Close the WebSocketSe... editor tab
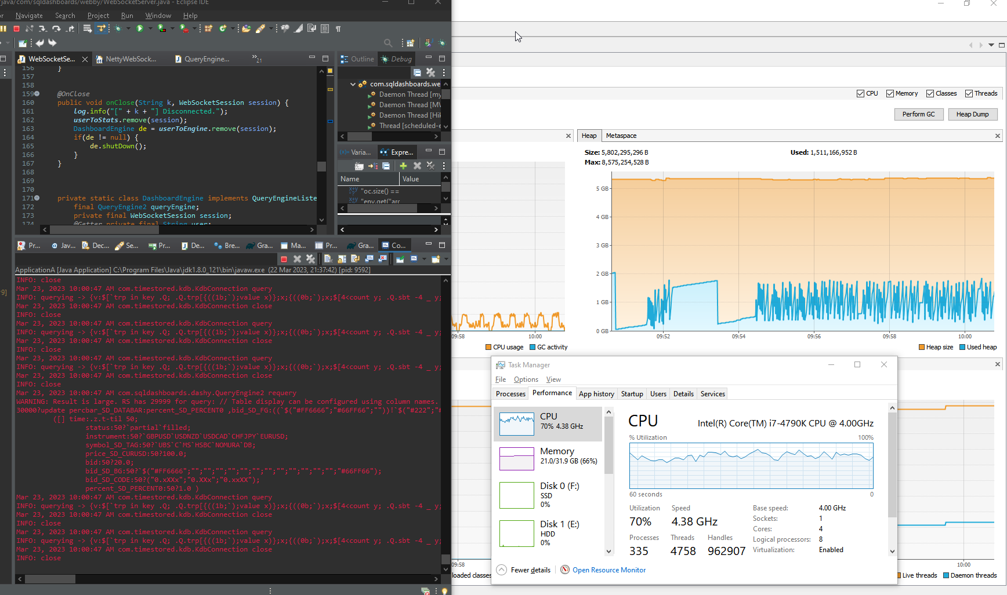 pos(85,59)
